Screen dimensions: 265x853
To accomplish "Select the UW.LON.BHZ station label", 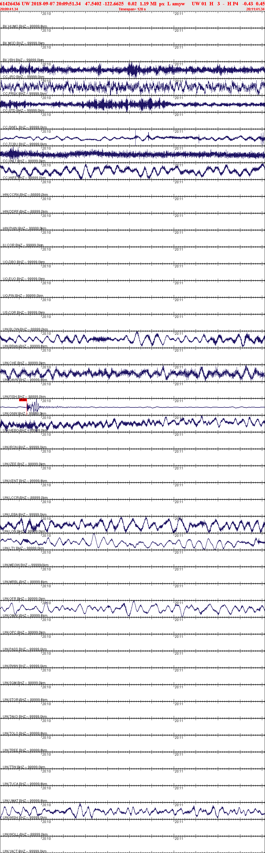I will pyautogui.click(x=24, y=531).
